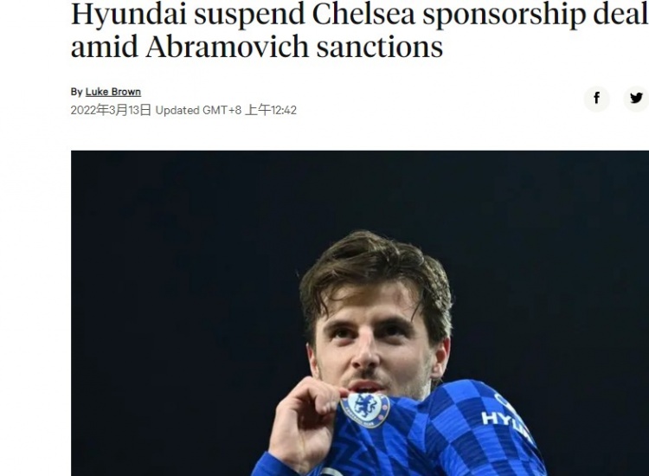Share the article on Facebook
The image size is (649, 476).
click(596, 99)
